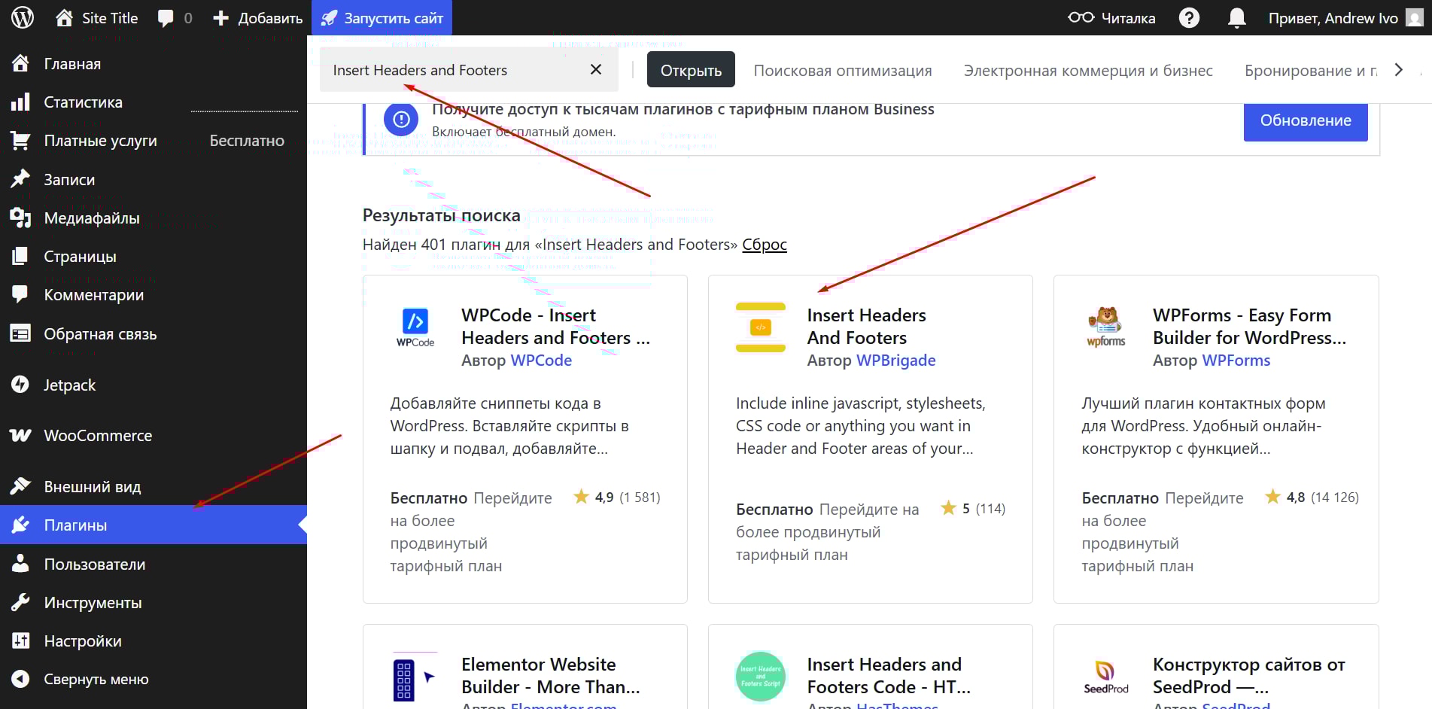Click the Elementor plugin logo
The height and width of the screenshot is (709, 1432).
415,677
